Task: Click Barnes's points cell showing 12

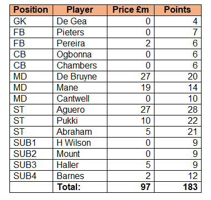Action: pyautogui.click(x=178, y=176)
